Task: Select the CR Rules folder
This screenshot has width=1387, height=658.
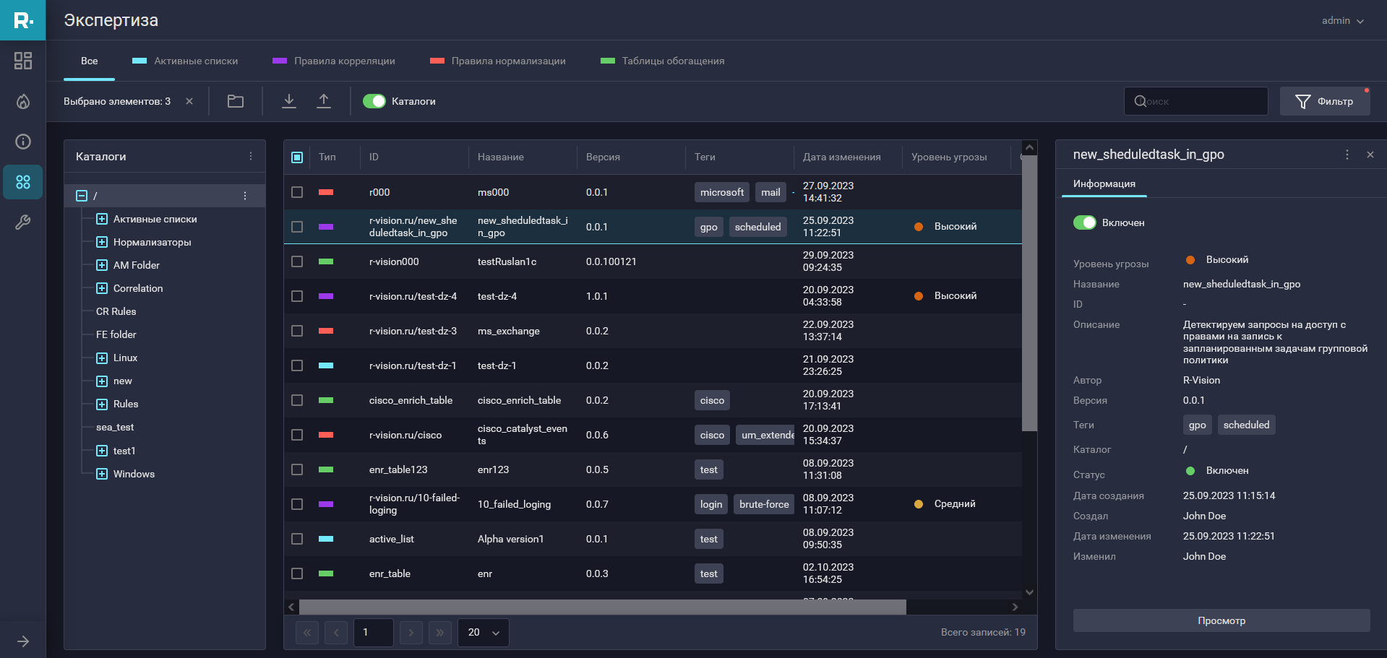Action: [x=116, y=311]
